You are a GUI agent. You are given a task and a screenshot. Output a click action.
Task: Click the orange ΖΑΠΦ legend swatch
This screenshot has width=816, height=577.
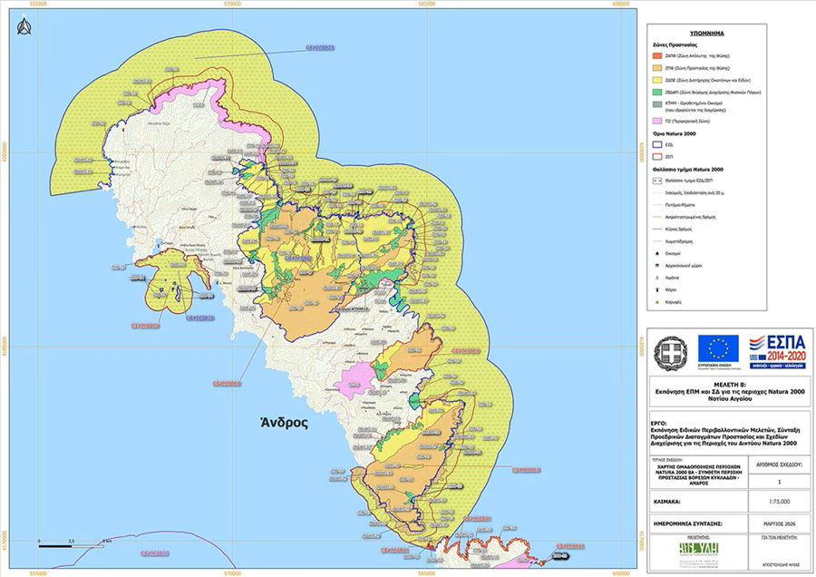coord(659,55)
